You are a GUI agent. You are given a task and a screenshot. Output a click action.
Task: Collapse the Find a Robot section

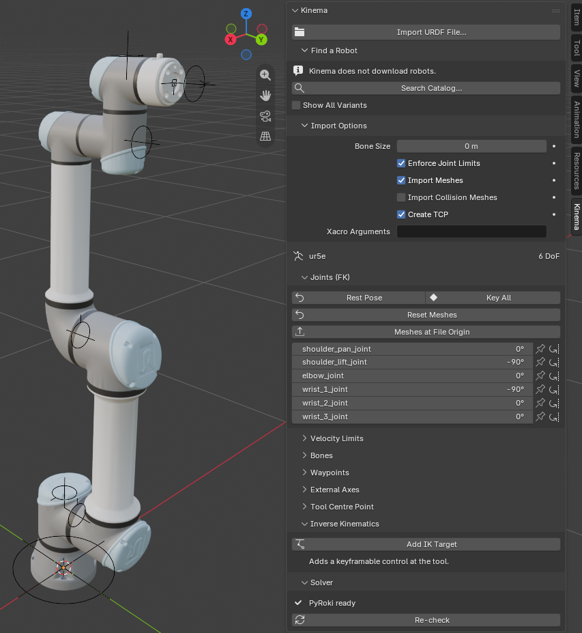coord(304,51)
